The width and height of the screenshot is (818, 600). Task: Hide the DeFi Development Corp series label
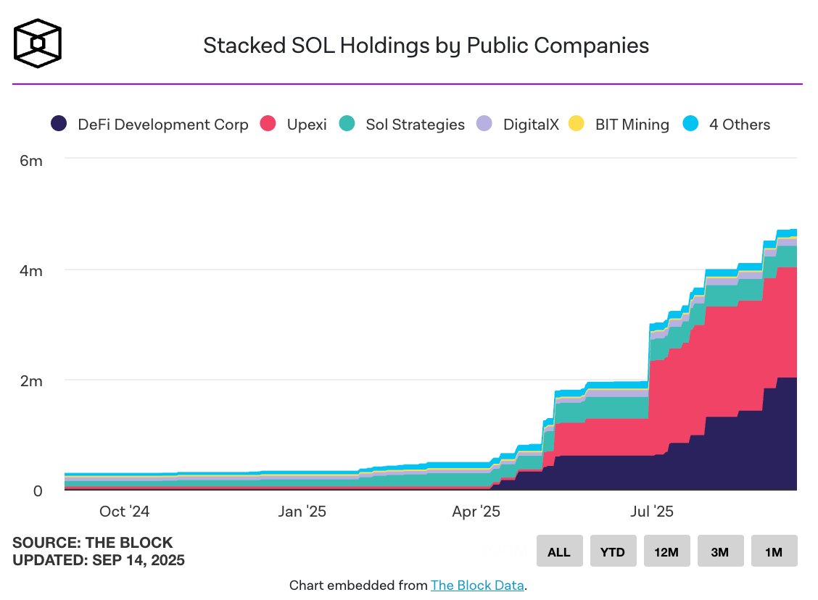[x=162, y=125]
